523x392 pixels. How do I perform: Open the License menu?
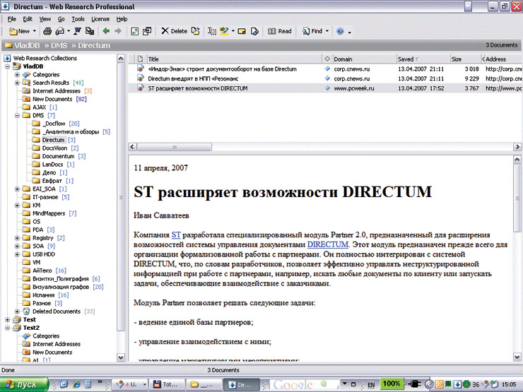(100, 19)
